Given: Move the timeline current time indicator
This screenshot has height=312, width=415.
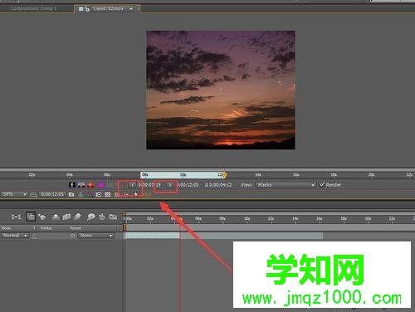Looking at the screenshot, I should 180,219.
